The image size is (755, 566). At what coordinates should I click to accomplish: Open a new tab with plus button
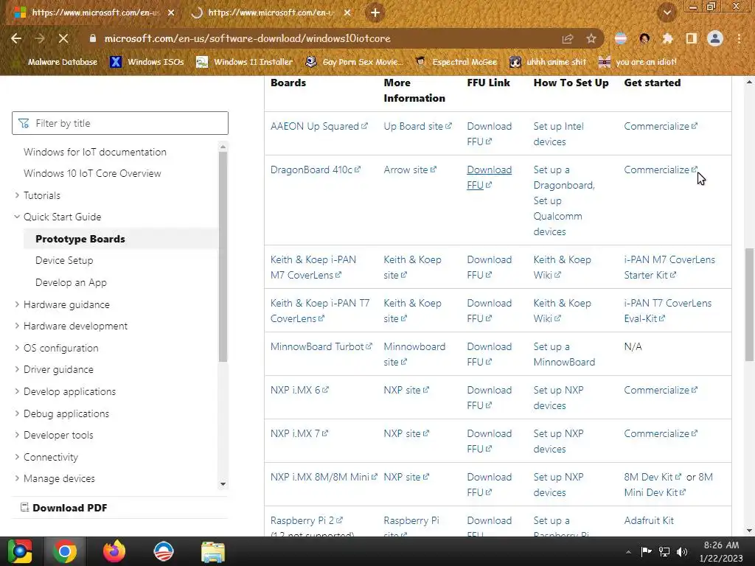[x=375, y=13]
